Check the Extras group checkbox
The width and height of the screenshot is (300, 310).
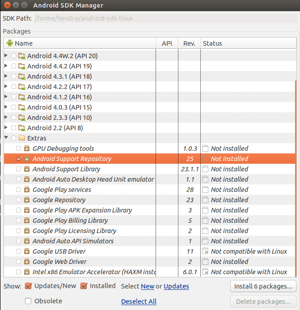pyautogui.click(x=13, y=138)
